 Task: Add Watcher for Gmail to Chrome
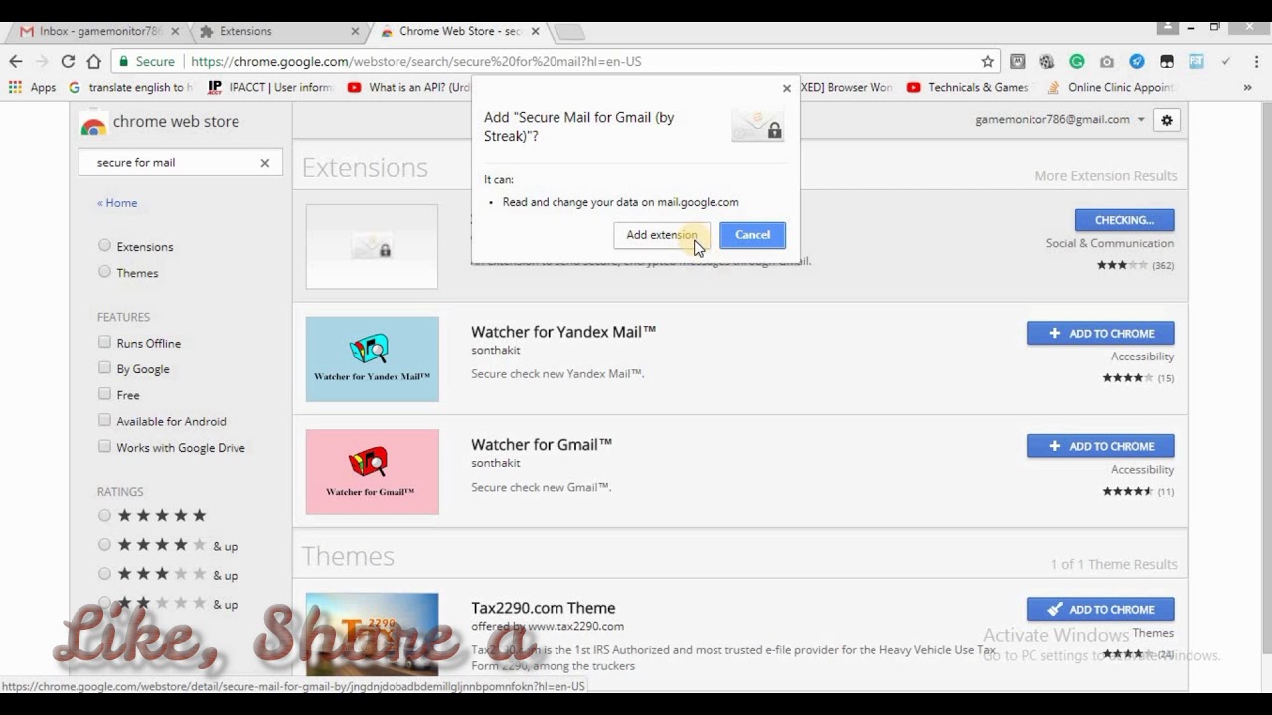1100,446
